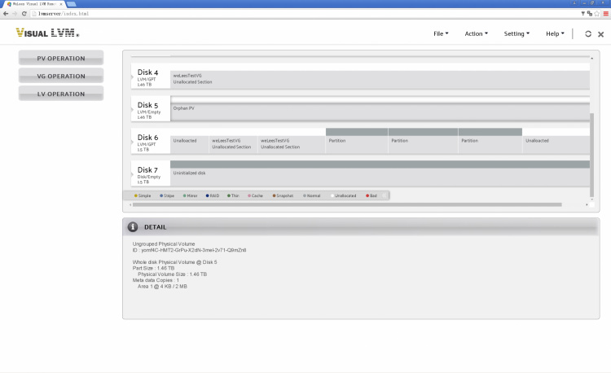Click the browser reload icon

point(24,14)
